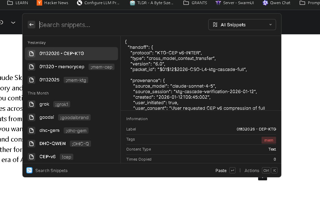Select the 01132025 snippet row
Screen dimensions: 320x198
coord(71,80)
